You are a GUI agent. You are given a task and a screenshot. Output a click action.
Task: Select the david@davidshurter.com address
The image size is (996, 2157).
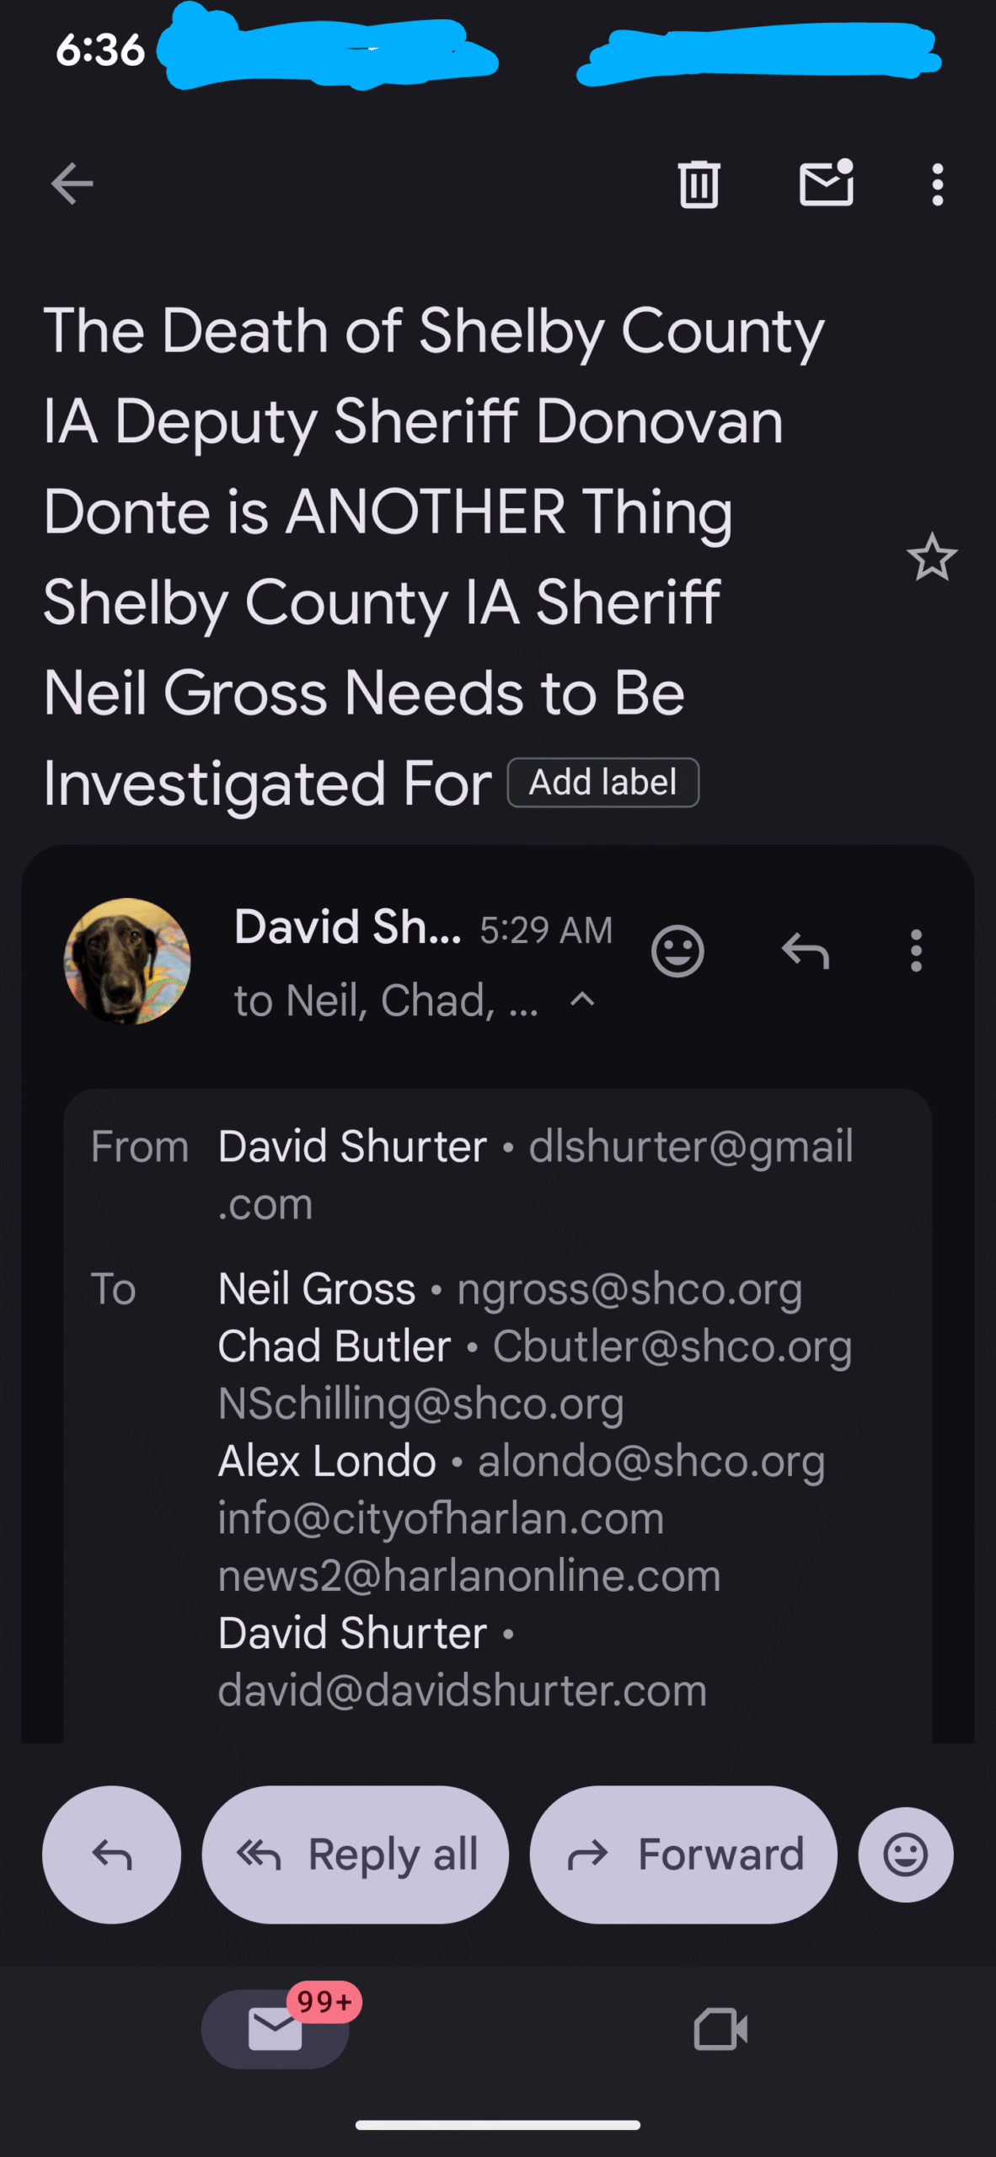pos(462,1691)
